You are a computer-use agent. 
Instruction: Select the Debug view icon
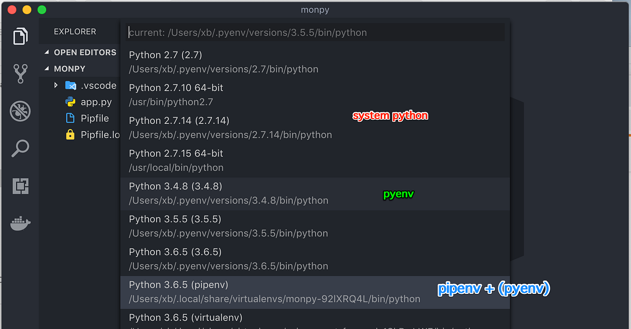19,111
